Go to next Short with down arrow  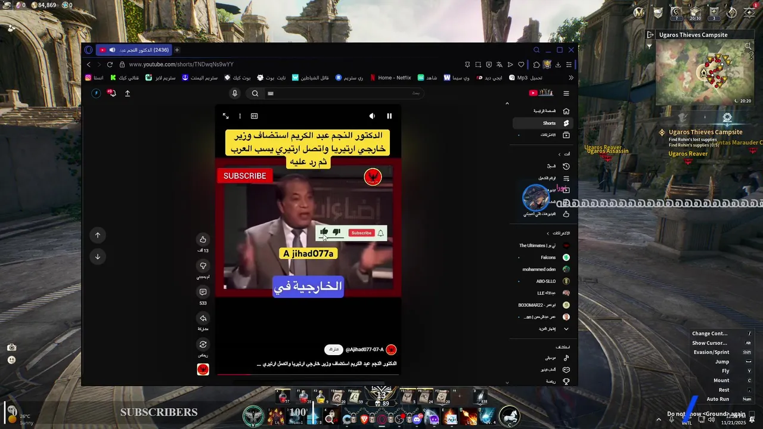point(98,257)
